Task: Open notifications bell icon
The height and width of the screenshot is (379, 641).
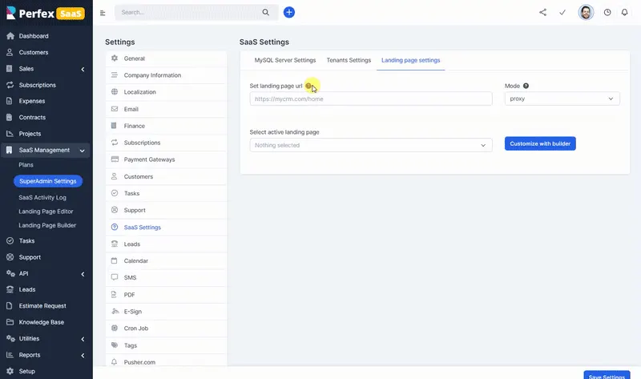Action: tap(625, 12)
